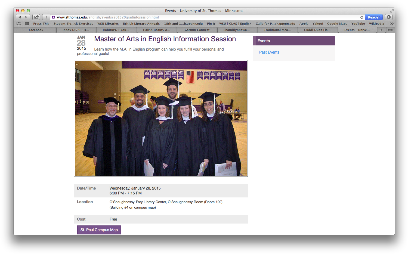
Task: Reload the page with the refresh icon
Action: [x=361, y=17]
